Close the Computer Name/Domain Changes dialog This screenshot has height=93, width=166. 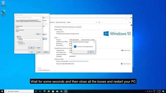[x=41, y=17]
